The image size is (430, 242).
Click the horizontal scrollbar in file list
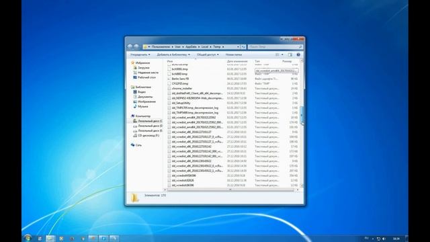(230, 190)
